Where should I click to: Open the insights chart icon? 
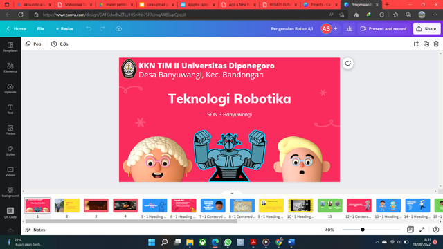[x=349, y=28]
